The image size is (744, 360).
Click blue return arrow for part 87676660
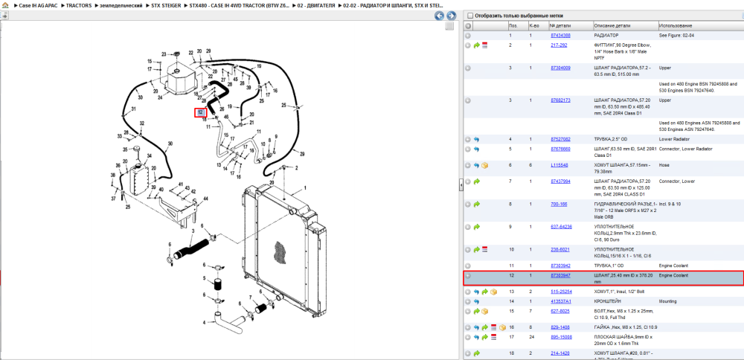477,149
